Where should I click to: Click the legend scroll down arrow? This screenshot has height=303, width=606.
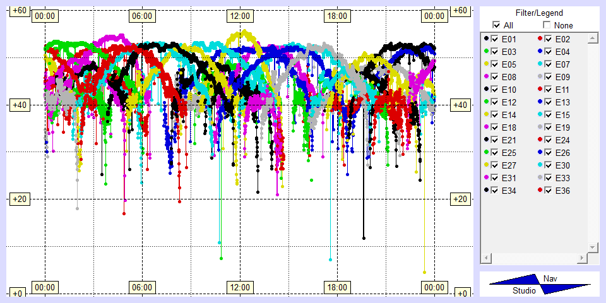(592, 247)
